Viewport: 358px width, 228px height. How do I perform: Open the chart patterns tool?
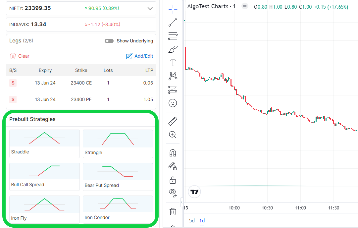click(x=173, y=76)
